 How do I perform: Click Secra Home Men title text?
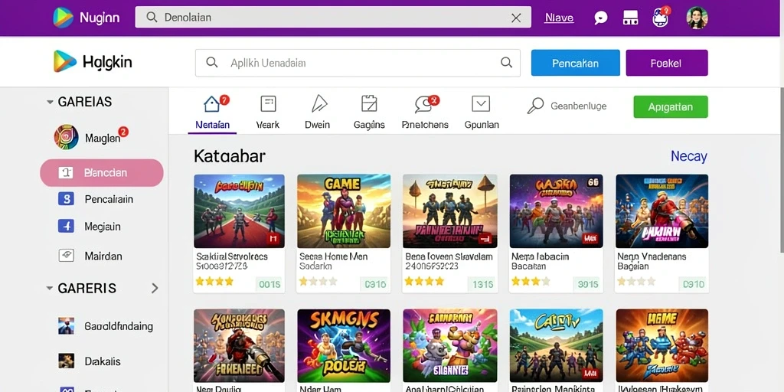(x=334, y=256)
